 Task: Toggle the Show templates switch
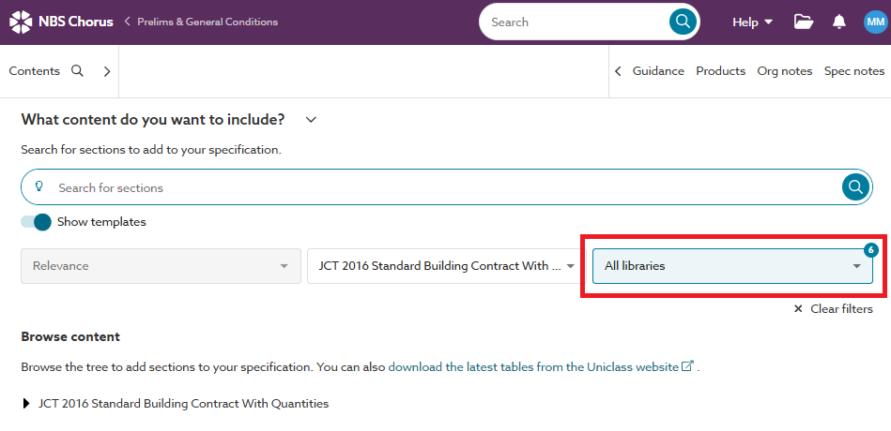pos(37,222)
